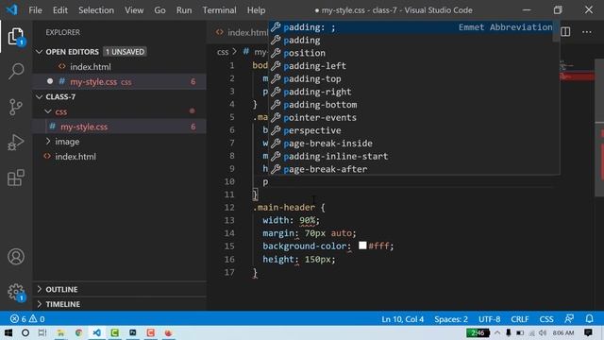604x340 pixels.
Task: Select index.html in Open Editors
Action: 91,67
